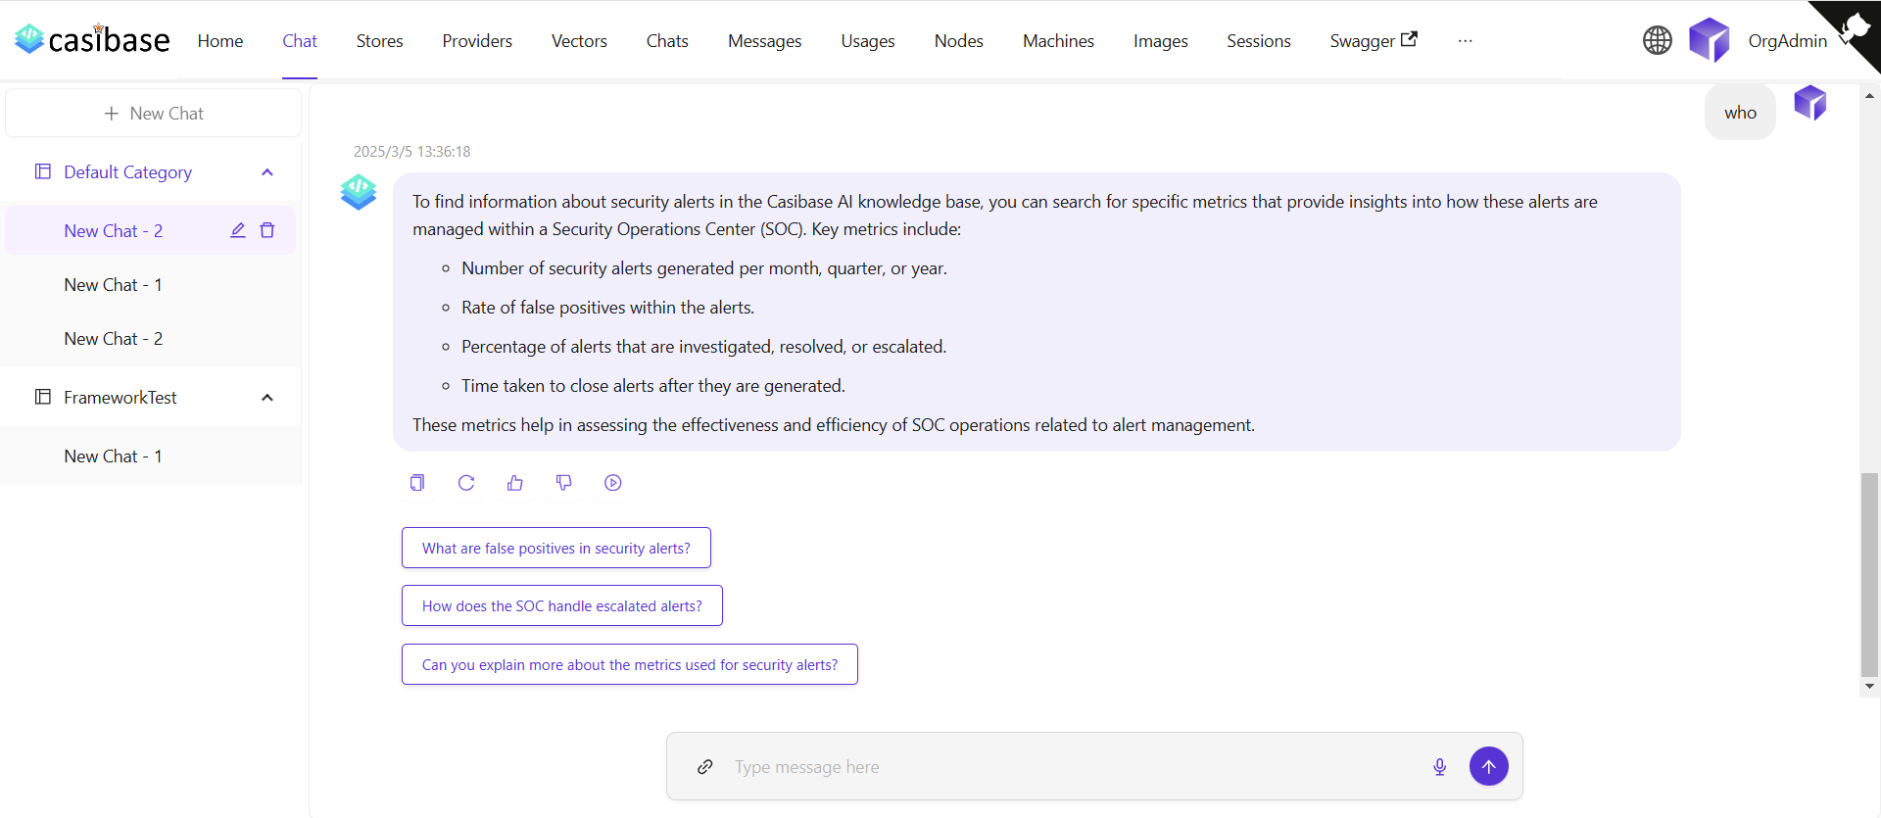The height and width of the screenshot is (818, 1881).
Task: Dislike the response with thumbs-down icon
Action: (564, 483)
